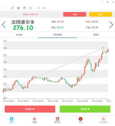Click the copy window icon in the toolbar
Viewport: 115px width, 126px height.
(24, 8)
